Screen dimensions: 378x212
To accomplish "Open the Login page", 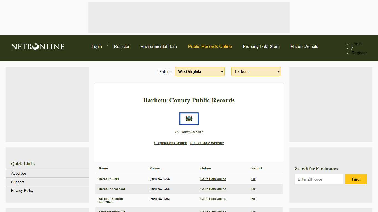I will tap(97, 46).
